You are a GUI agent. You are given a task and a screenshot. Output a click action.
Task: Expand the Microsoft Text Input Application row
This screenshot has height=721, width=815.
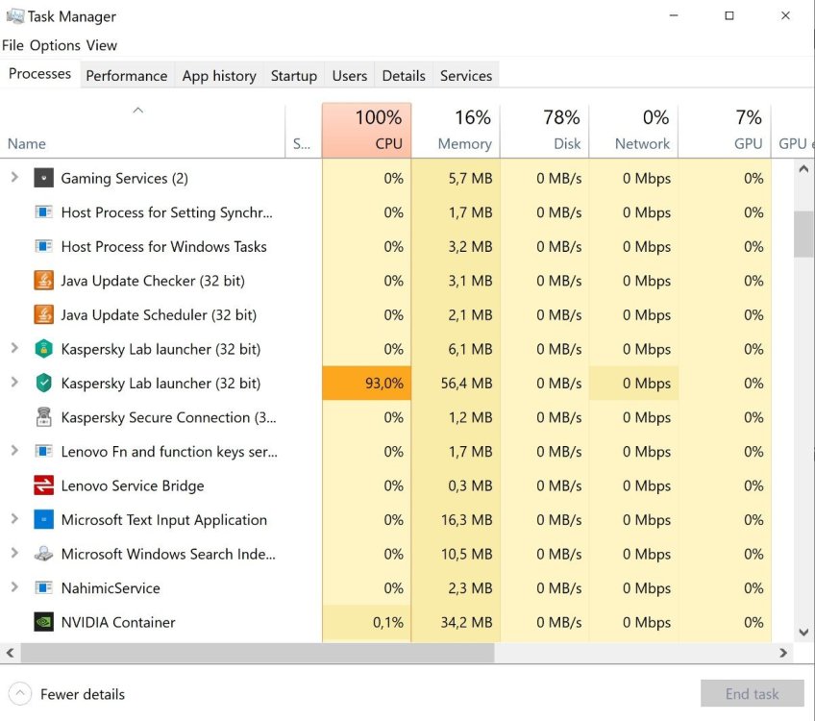[x=14, y=519]
